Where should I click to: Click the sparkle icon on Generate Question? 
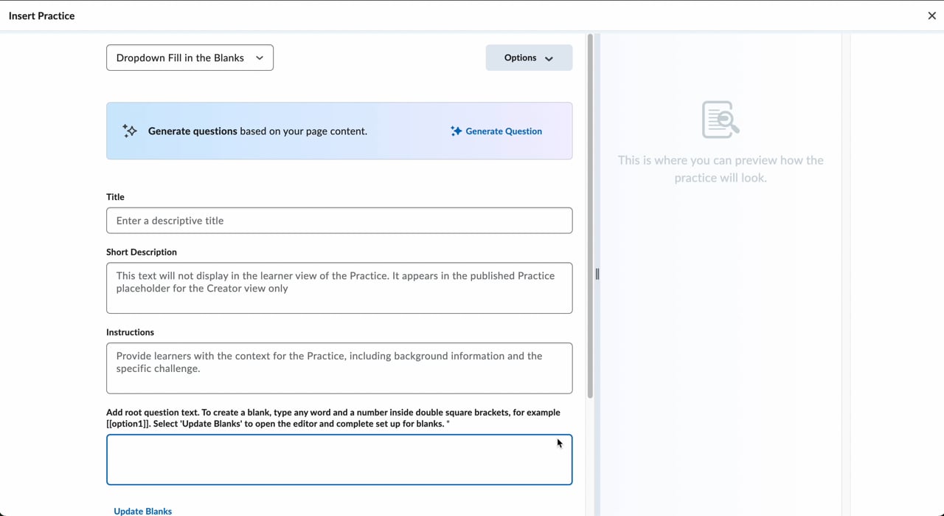click(457, 131)
